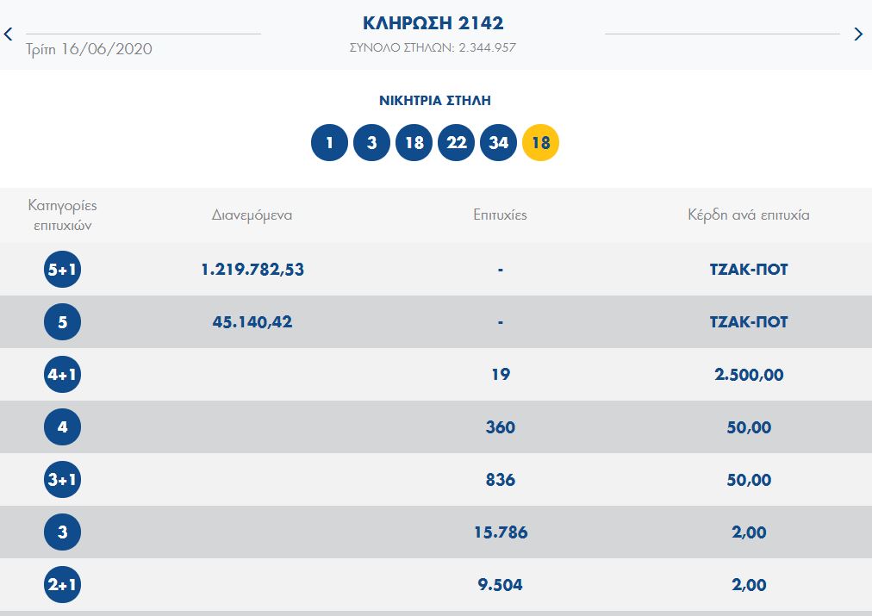This screenshot has height=616, width=872.
Task: Click the 2+1 category badge
Action: (x=62, y=584)
